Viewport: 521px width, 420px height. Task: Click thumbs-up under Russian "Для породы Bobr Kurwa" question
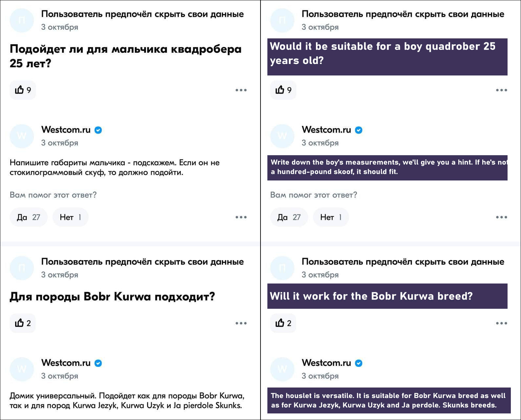(x=23, y=323)
